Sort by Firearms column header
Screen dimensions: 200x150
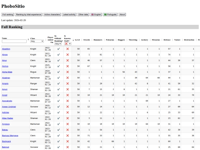pos(156,40)
